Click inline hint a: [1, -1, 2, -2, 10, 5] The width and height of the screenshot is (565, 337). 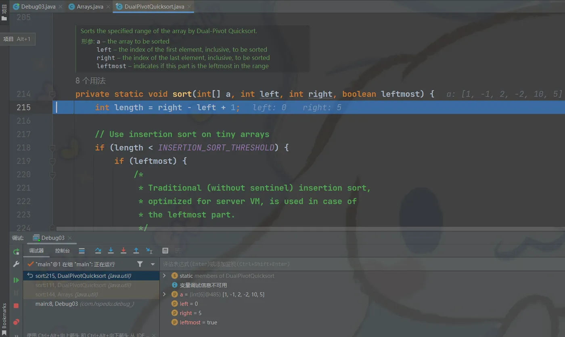tap(504, 94)
